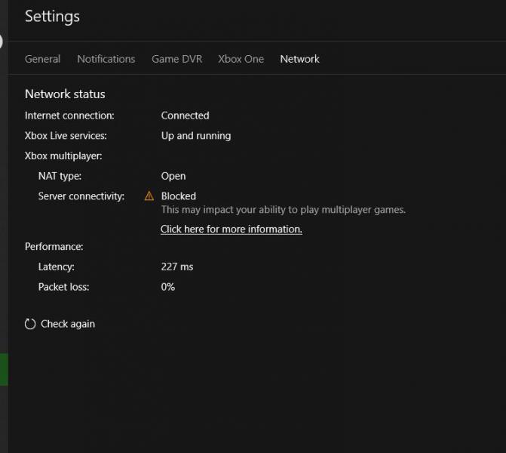Click the green highlighted bar in left sidebar

[4, 370]
